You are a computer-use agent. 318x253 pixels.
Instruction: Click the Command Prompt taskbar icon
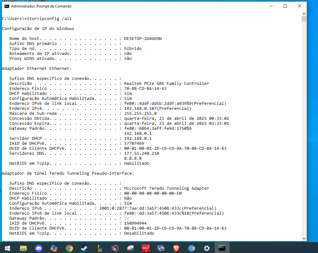[222, 248]
